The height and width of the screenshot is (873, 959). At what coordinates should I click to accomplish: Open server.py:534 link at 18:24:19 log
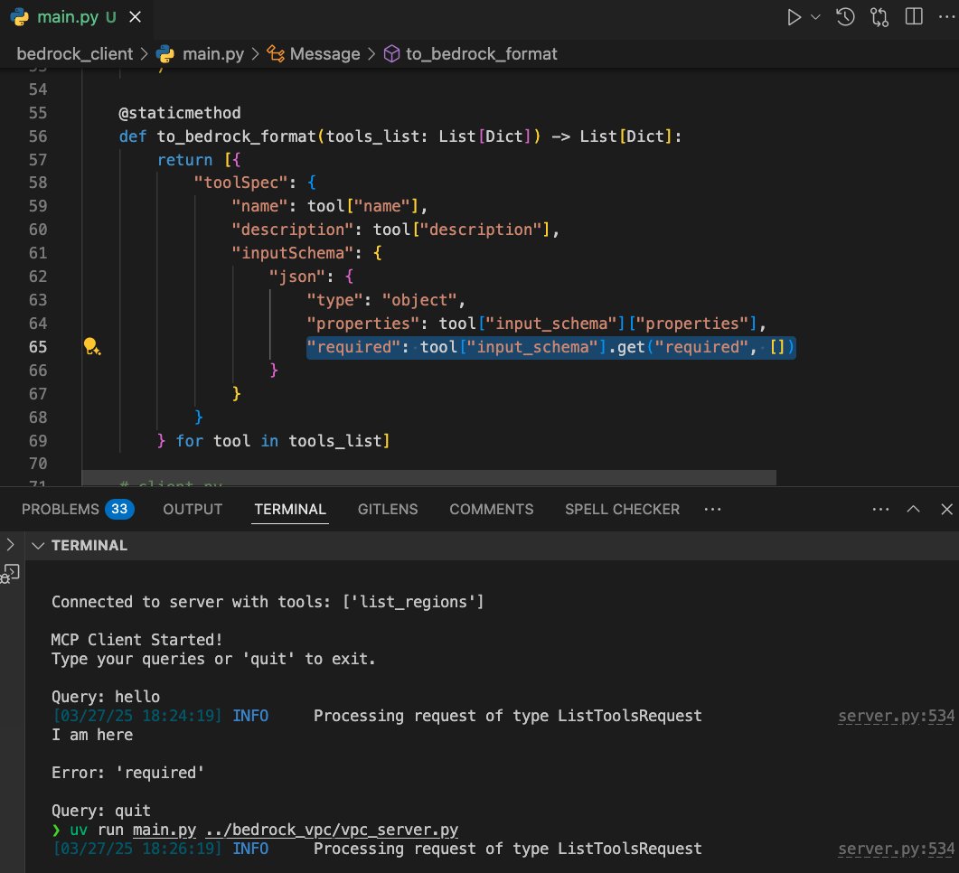896,716
